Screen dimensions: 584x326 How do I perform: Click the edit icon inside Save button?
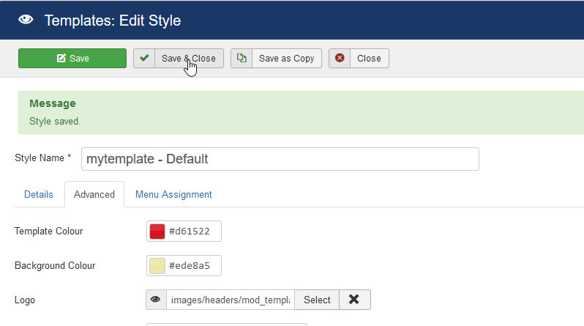point(61,59)
